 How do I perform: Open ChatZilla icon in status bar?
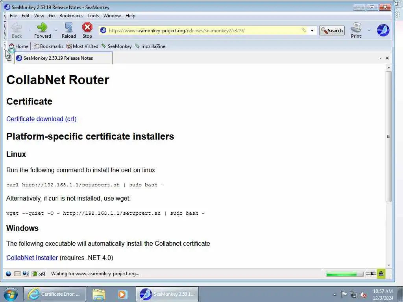coord(42,274)
